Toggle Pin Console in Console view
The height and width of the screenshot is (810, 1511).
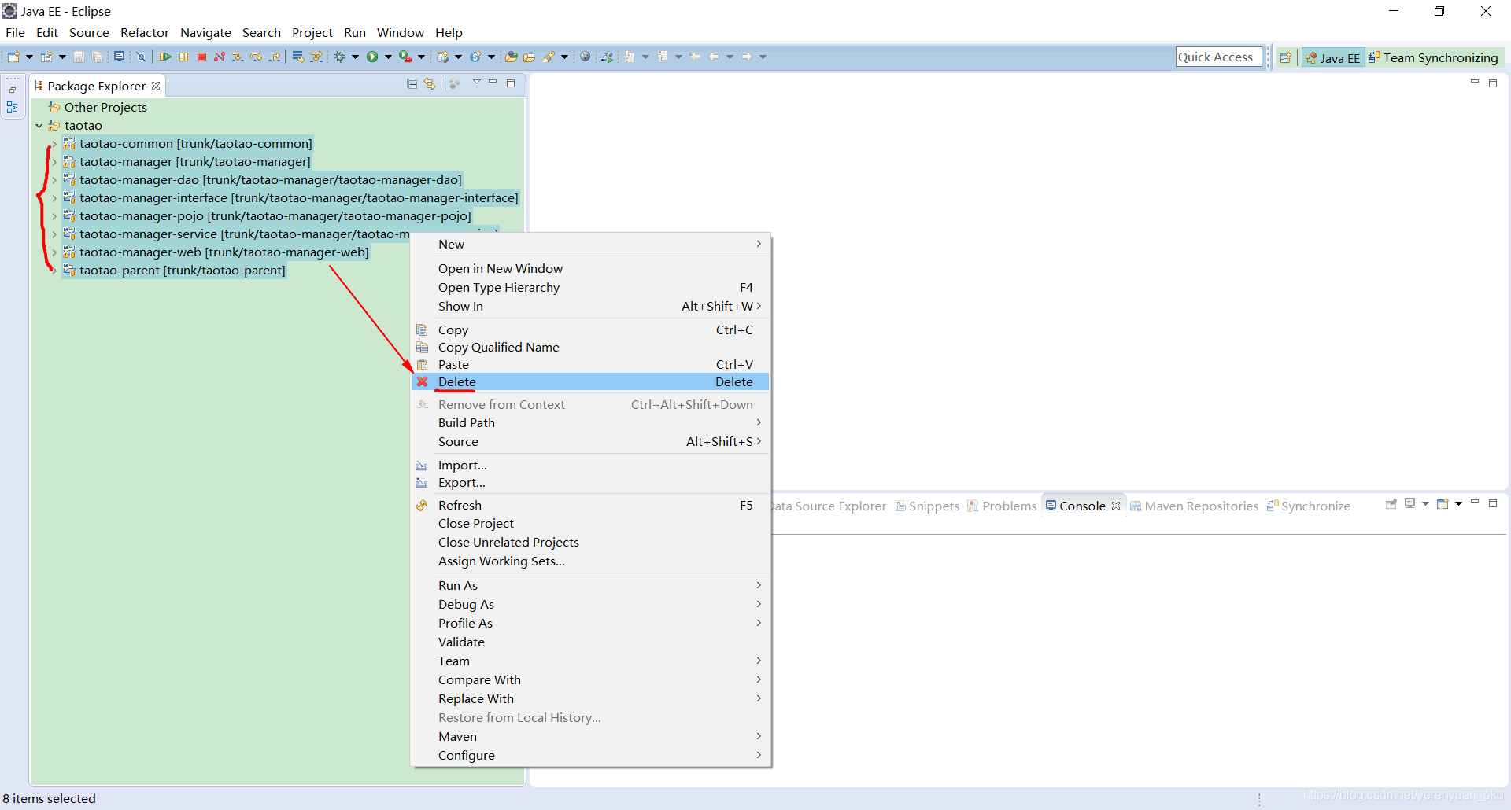point(1391,503)
